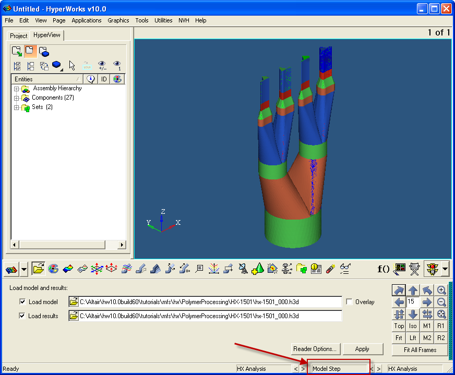The width and height of the screenshot is (455, 375).
Task: Expand the Assembly Hierarchy tree node
Action: pos(17,89)
